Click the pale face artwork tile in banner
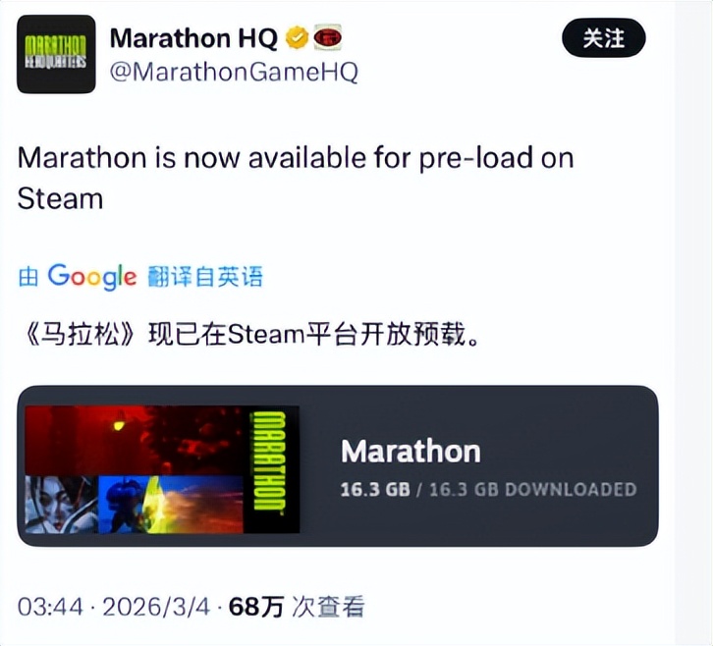Image resolution: width=713 pixels, height=646 pixels. [61, 505]
